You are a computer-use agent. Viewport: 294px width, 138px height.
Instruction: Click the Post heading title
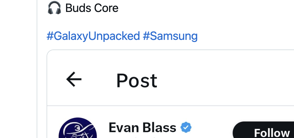(137, 80)
